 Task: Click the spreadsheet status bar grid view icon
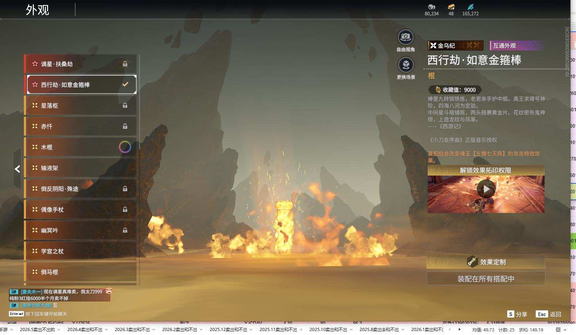click(558, 330)
